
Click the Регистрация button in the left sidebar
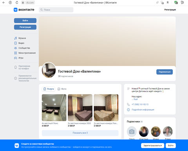[25, 27]
